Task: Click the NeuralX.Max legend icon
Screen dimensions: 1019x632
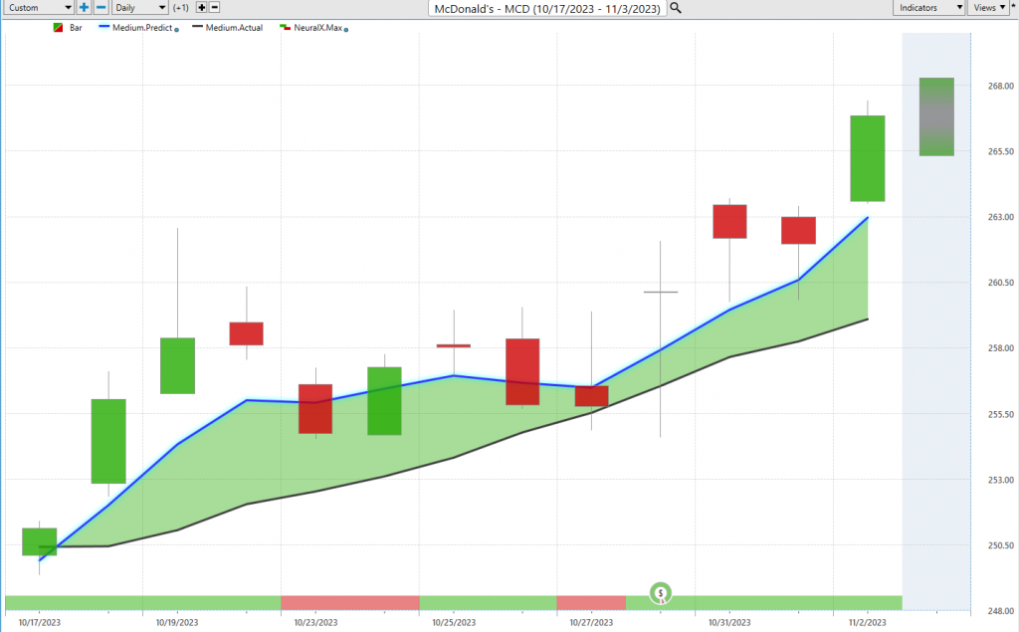Action: pyautogui.click(x=285, y=27)
